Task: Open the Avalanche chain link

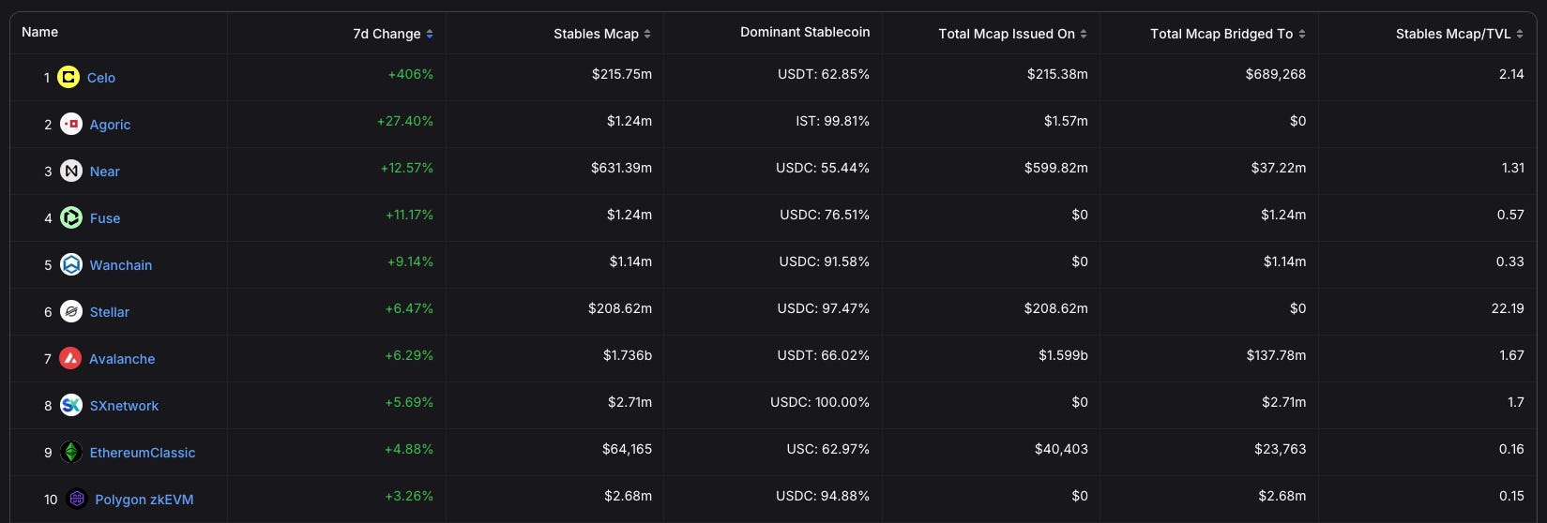Action: tap(122, 359)
